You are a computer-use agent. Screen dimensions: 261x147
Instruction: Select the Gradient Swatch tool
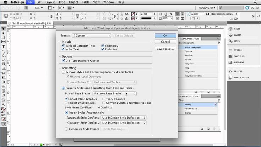coord(3,82)
